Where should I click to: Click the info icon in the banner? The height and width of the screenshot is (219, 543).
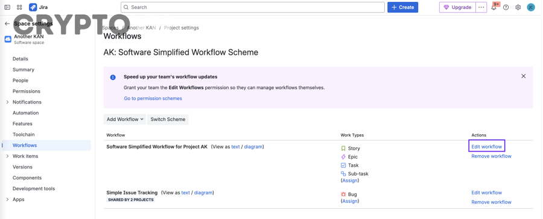click(x=113, y=77)
